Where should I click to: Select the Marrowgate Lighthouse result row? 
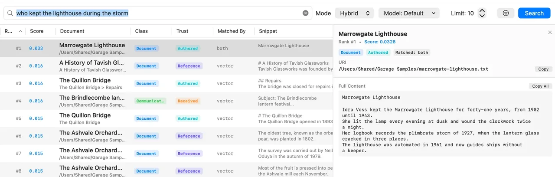click(166, 48)
